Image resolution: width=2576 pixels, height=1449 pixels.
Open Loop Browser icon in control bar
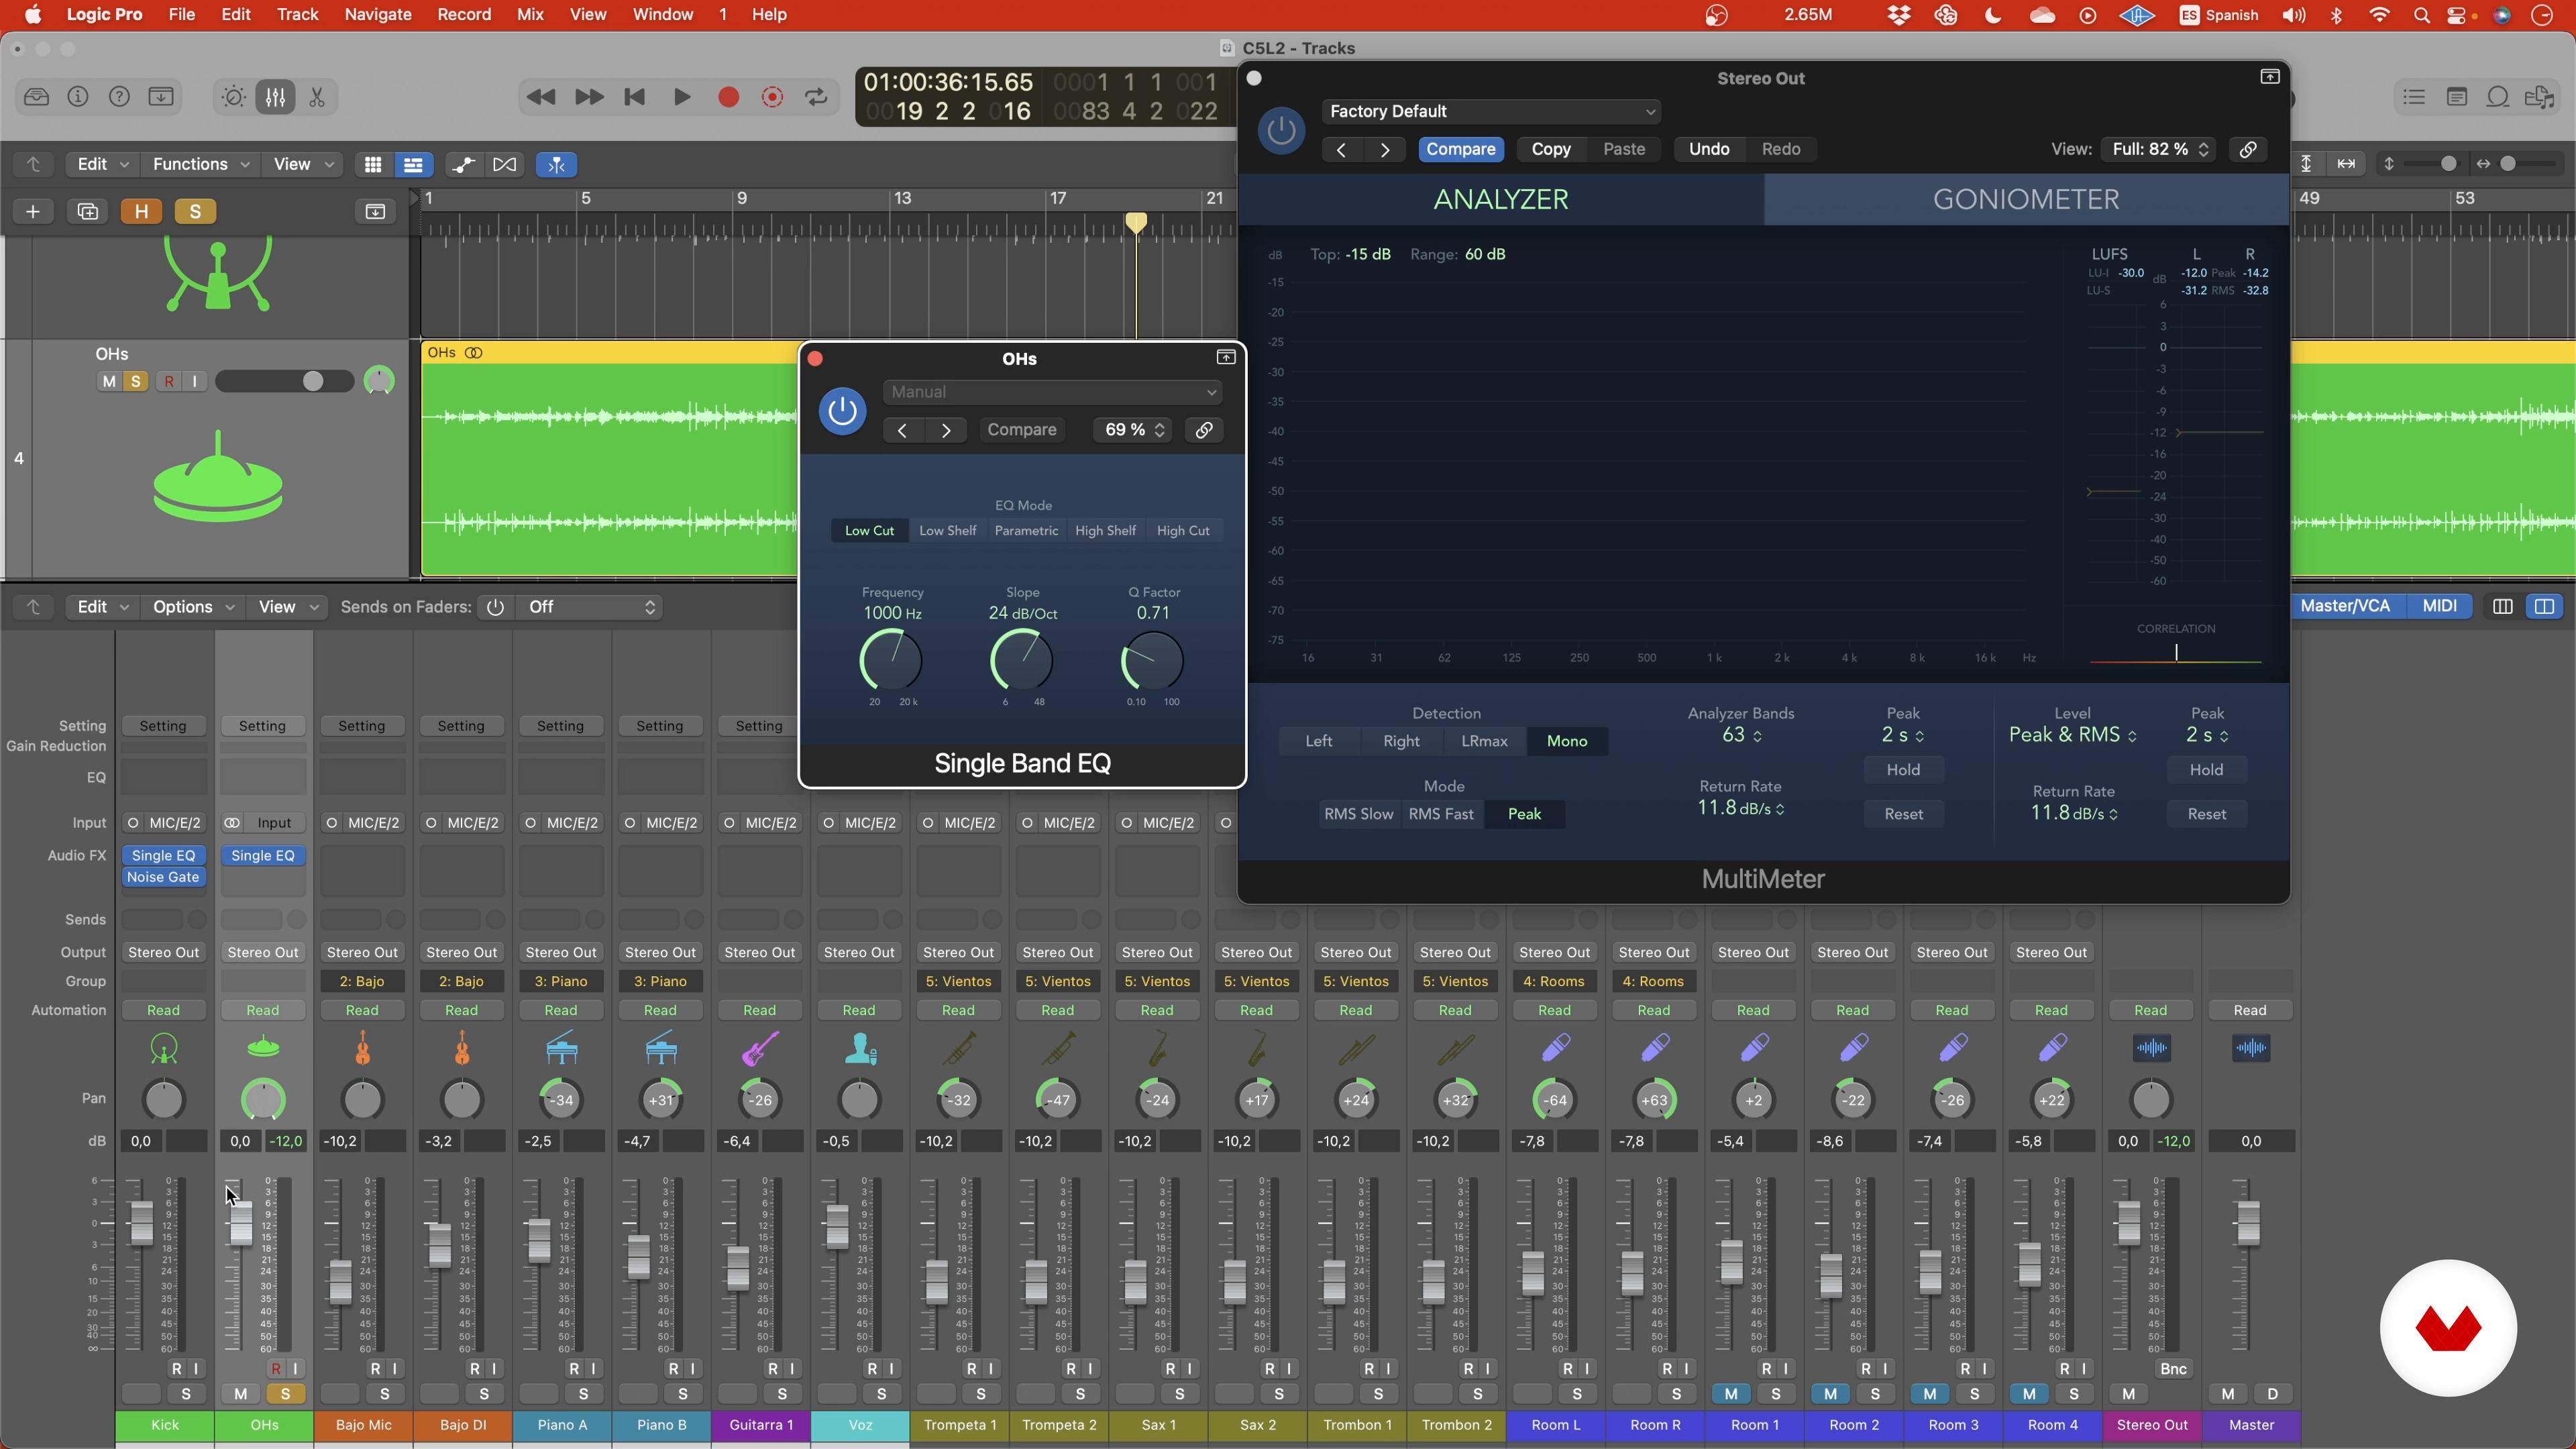tap(2497, 97)
